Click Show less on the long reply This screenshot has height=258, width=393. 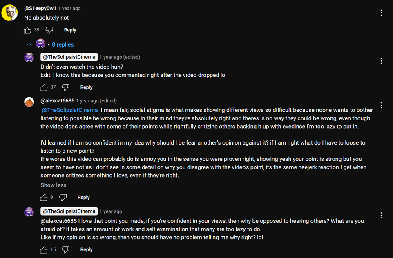(54, 185)
